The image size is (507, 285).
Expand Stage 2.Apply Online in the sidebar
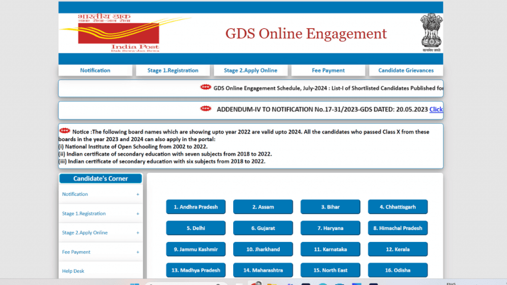pyautogui.click(x=138, y=233)
